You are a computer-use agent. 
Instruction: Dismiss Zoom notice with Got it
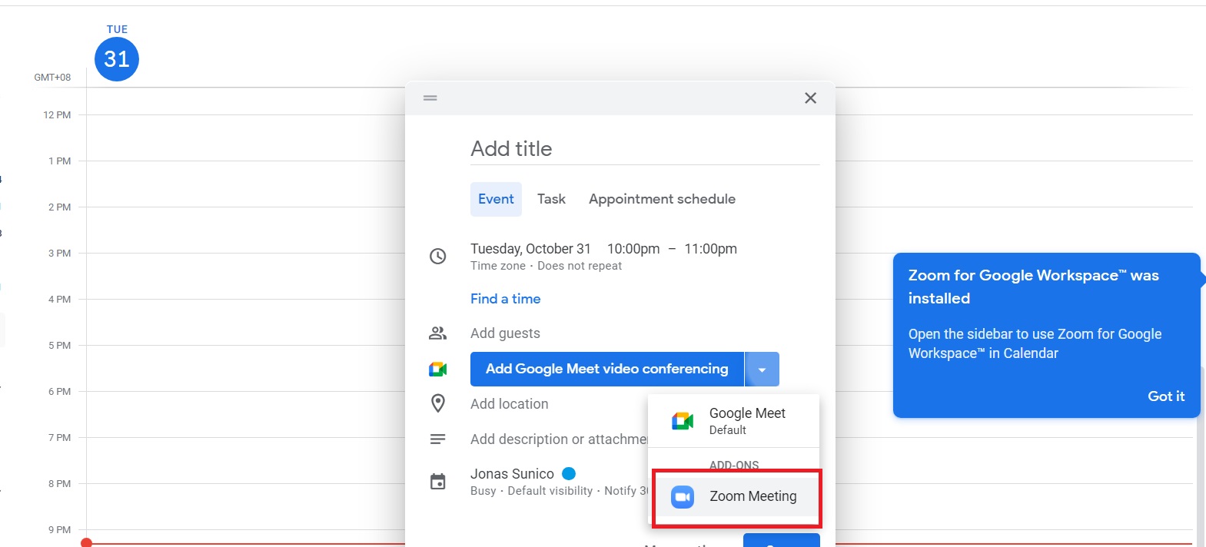(x=1166, y=396)
